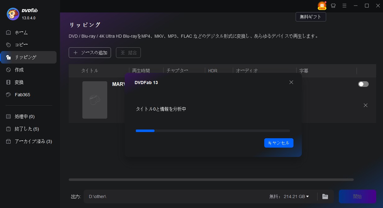Click the リッピング sidebar icon
Image resolution: width=383 pixels, height=208 pixels.
8,57
